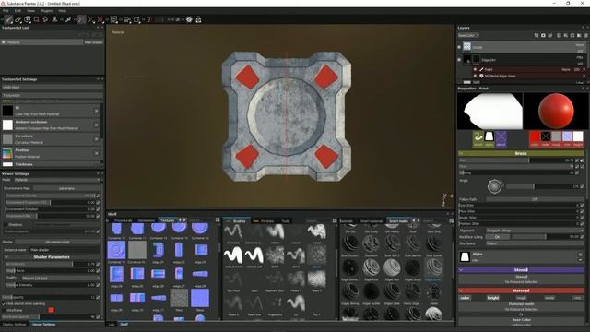Toggle visibility of MG Metal Edge Wear

pyautogui.click(x=475, y=76)
